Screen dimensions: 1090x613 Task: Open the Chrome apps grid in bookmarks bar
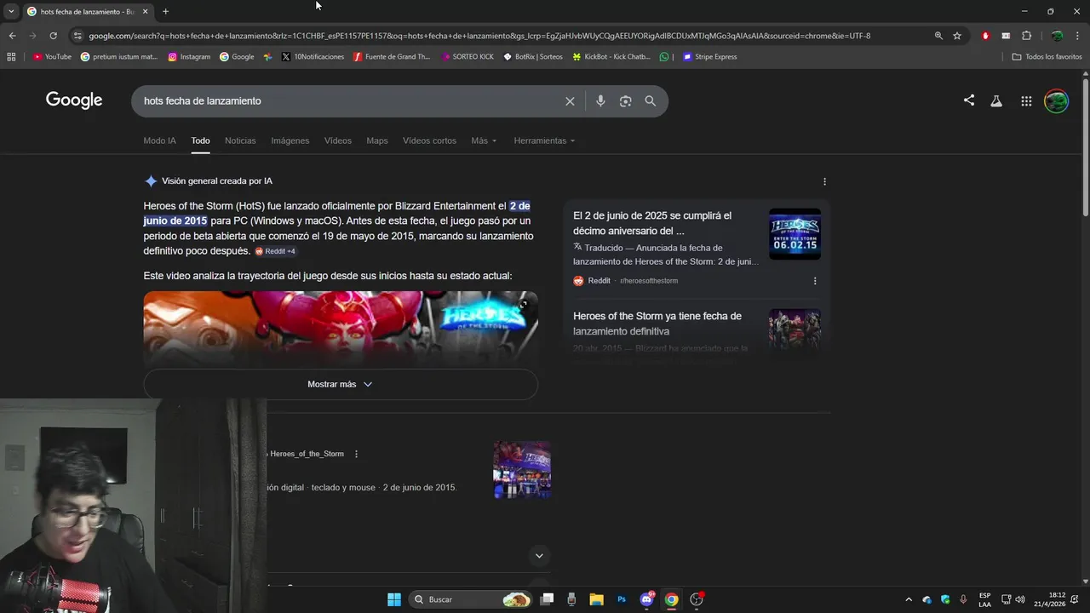[x=11, y=57]
